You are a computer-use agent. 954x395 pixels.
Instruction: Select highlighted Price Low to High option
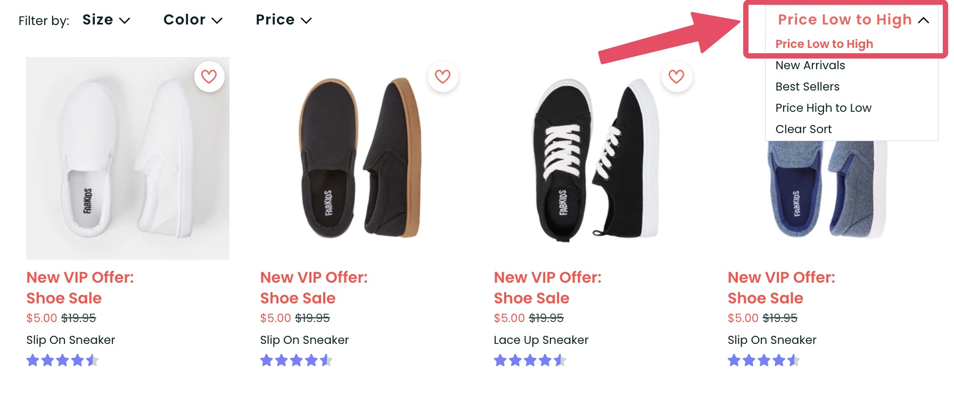click(x=824, y=44)
